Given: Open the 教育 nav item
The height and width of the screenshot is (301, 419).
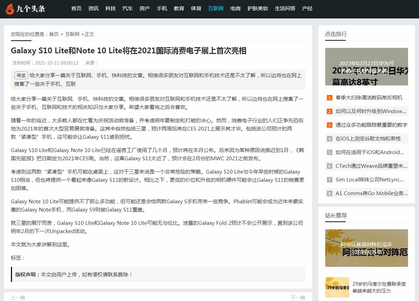Looking at the screenshot, I should pyautogui.click(x=179, y=9).
